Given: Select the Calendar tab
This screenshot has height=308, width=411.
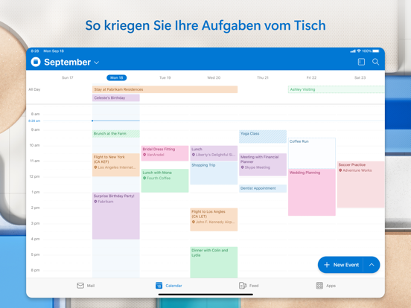Looking at the screenshot, I should 168,286.
